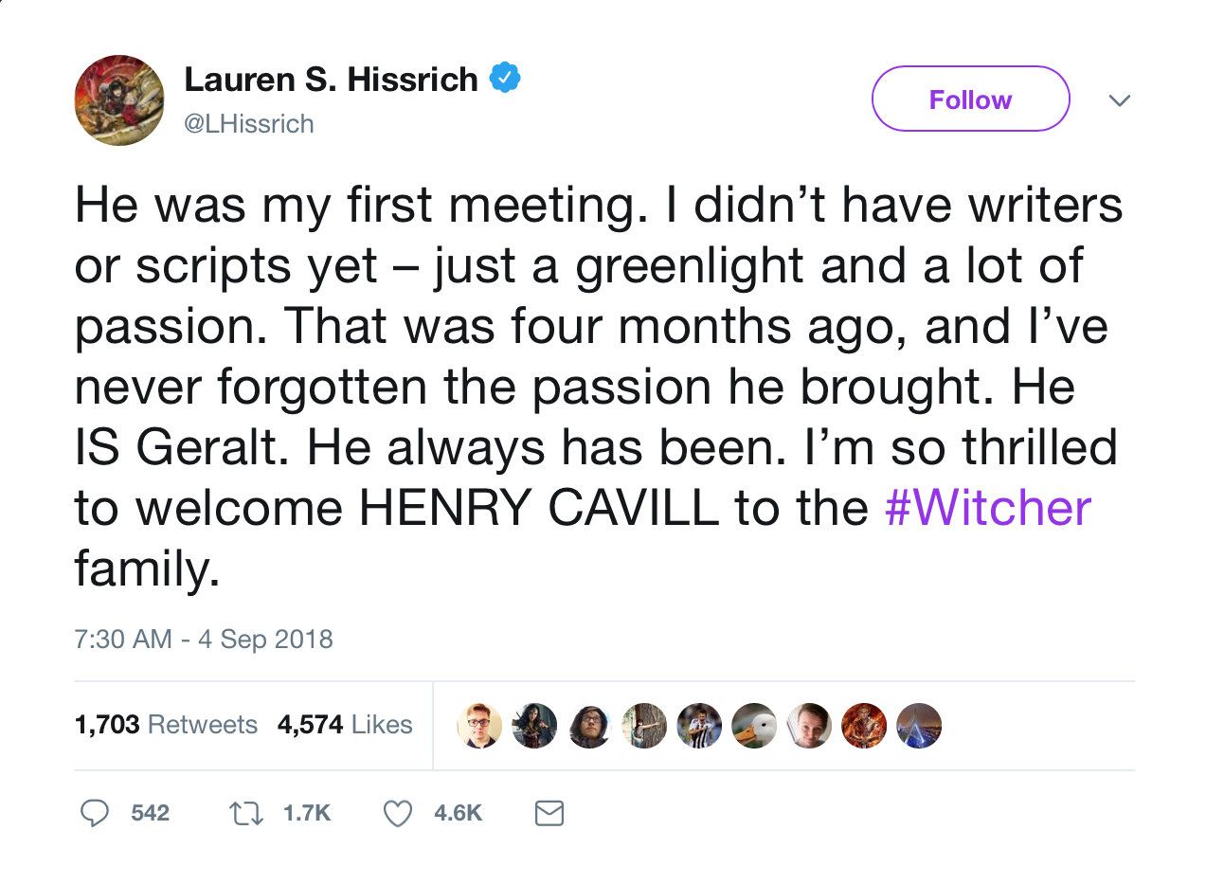Image resolution: width=1206 pixels, height=884 pixels.
Task: Click the envelope direct message icon
Action: [x=549, y=813]
